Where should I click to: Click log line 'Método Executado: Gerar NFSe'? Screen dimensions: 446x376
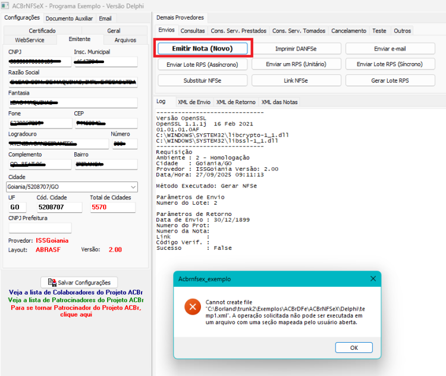[206, 186]
